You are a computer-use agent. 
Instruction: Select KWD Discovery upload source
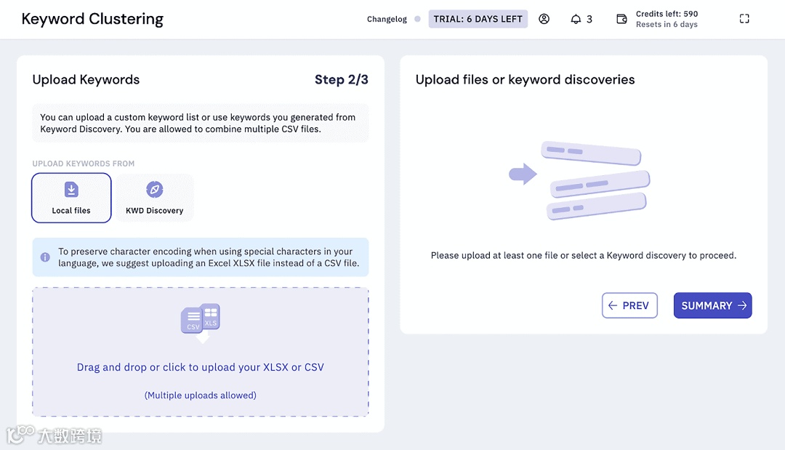(x=155, y=198)
